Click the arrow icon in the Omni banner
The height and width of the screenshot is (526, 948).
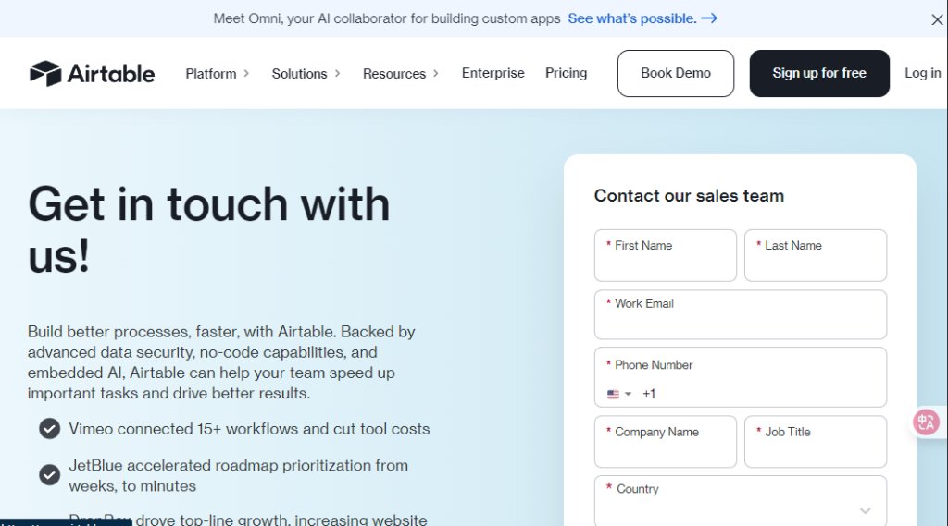click(709, 18)
